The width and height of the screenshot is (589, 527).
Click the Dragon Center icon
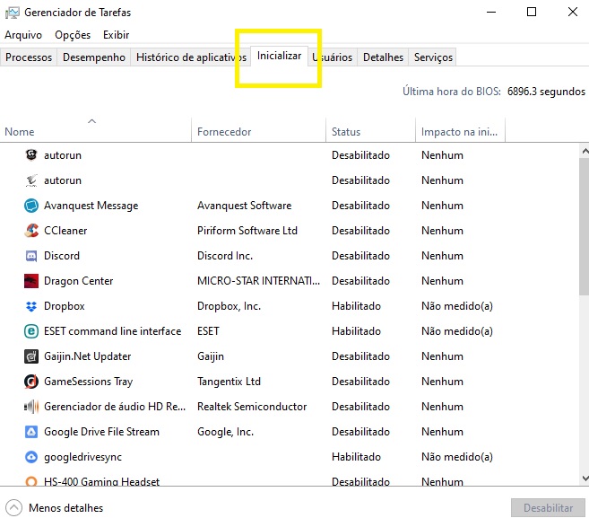(31, 281)
